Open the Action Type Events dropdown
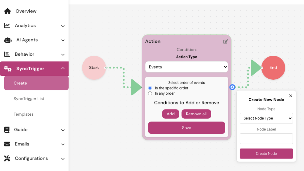 (x=186, y=67)
